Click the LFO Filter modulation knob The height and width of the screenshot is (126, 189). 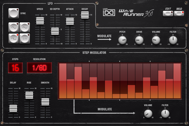[173, 40]
